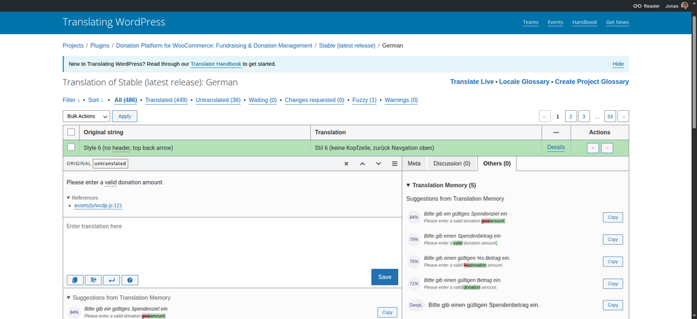Viewport: 697px width, 319px height.
Task: Open the Bulk Actions dropdown
Action: click(x=86, y=116)
